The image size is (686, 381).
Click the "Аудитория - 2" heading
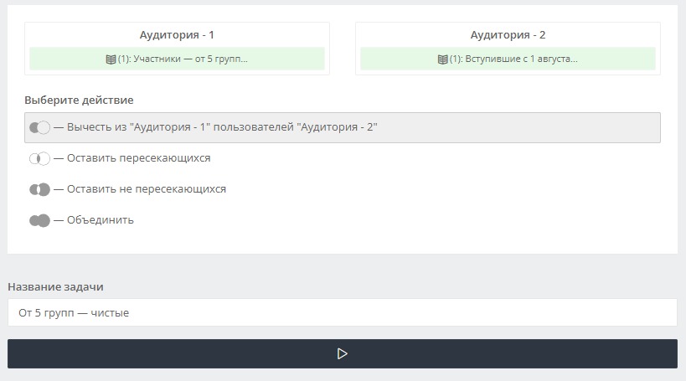click(x=508, y=35)
